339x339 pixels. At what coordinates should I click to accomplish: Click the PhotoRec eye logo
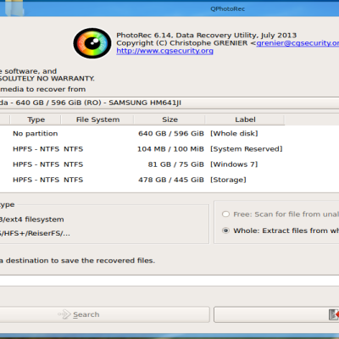(92, 43)
